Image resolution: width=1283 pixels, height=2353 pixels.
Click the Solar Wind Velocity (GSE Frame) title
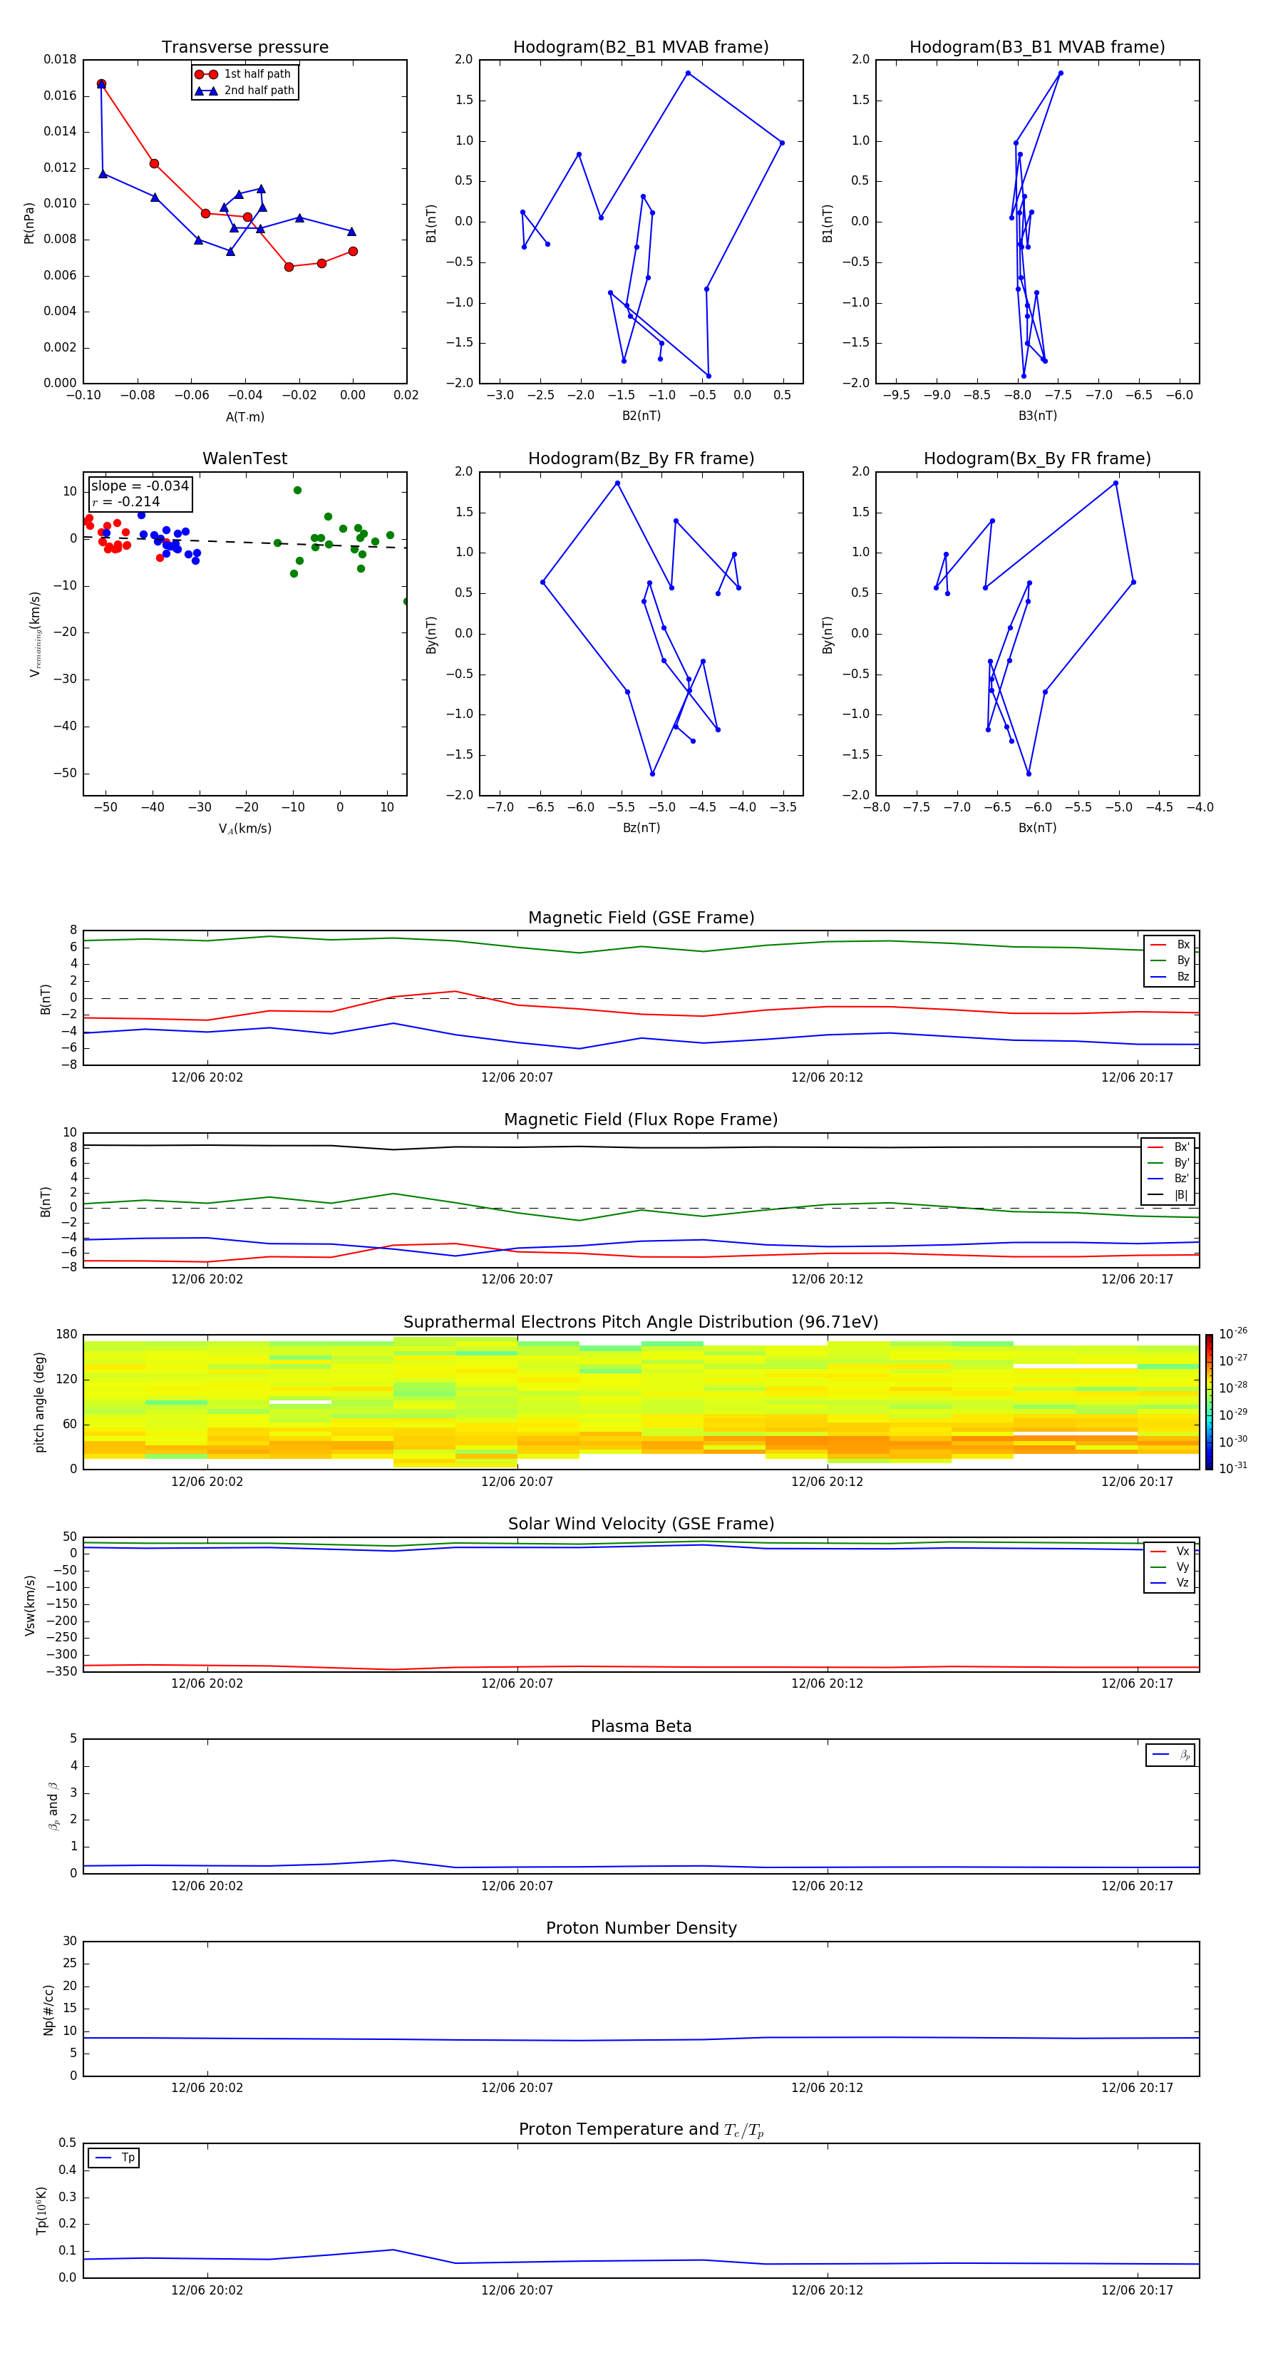point(641,1524)
